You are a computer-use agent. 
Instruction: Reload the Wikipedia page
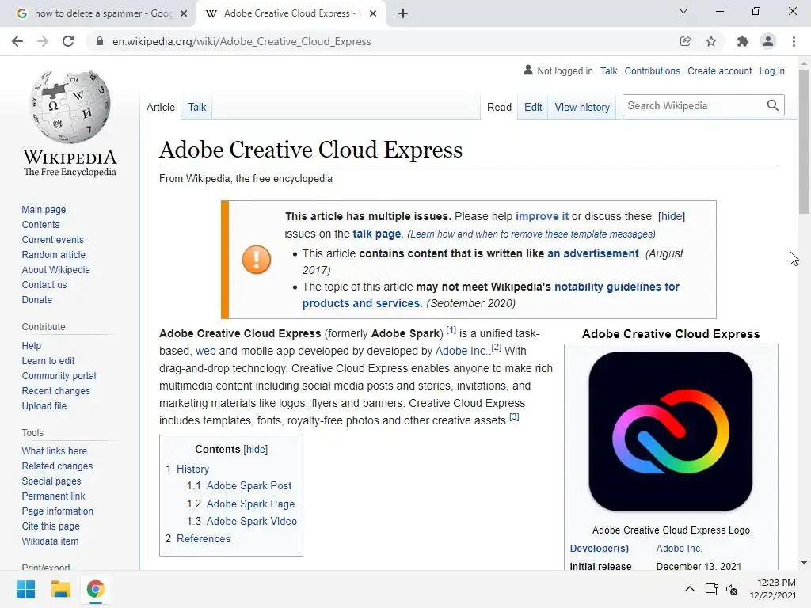click(68, 41)
